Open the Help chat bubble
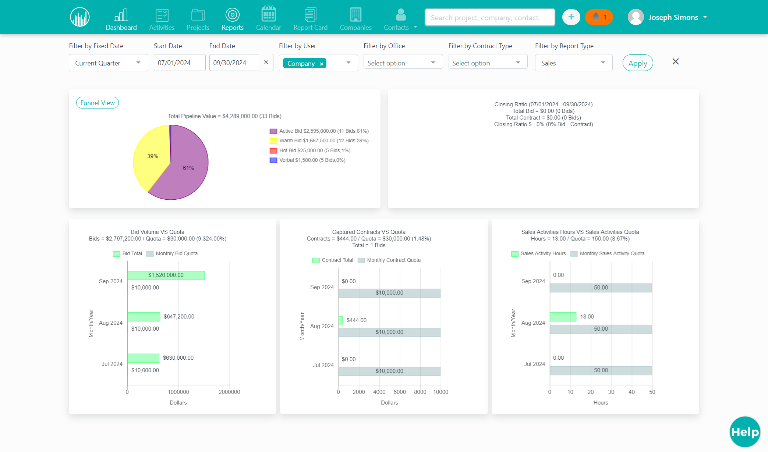Viewport: 768px width, 452px height. (x=745, y=432)
